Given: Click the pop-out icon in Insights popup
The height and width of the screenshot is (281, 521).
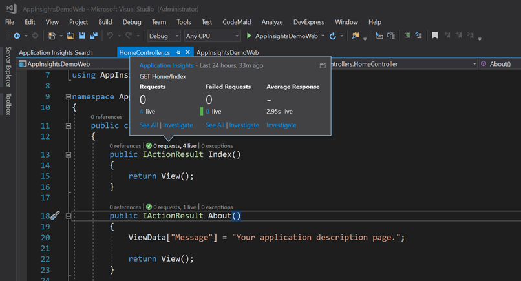Looking at the screenshot, I should click(323, 66).
